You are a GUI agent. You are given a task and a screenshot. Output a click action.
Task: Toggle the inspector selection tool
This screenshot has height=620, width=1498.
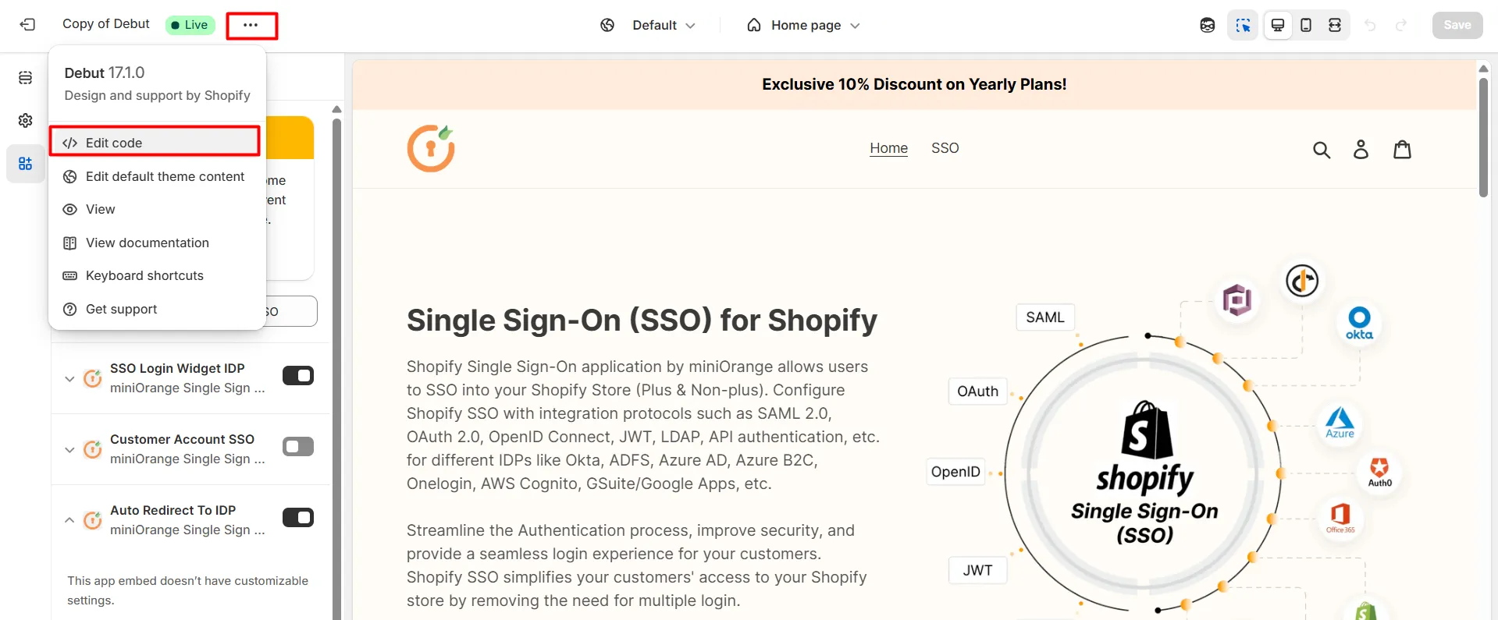tap(1243, 25)
